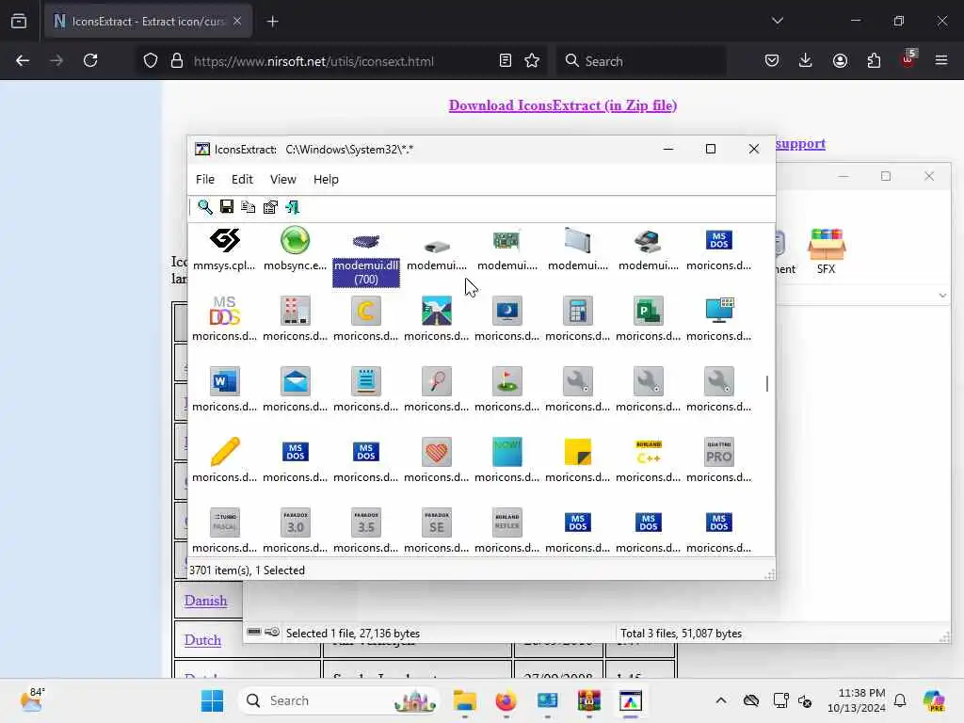Image resolution: width=964 pixels, height=723 pixels.
Task: Select the Paradox 3.5 moricons icon
Action: [x=366, y=531]
